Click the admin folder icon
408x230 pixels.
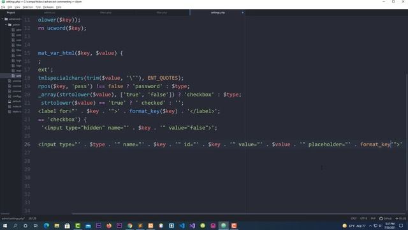coord(10,24)
